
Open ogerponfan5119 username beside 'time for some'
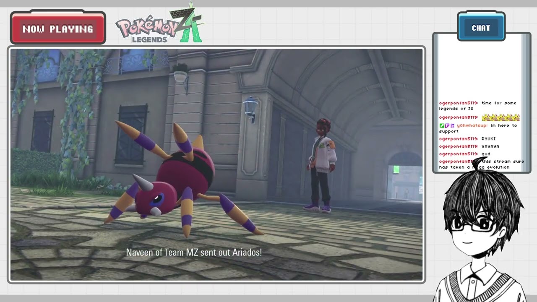[459, 103]
